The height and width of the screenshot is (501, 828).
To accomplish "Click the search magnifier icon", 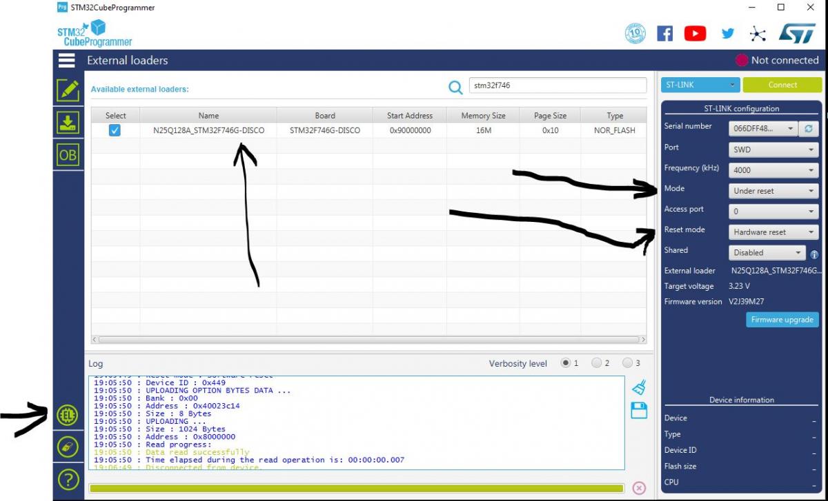I will click(455, 87).
